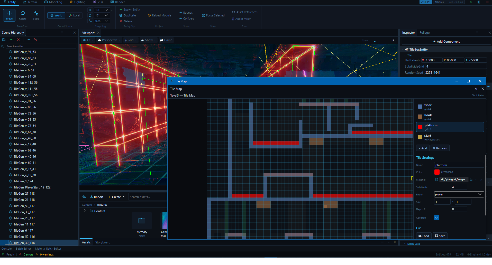The image size is (492, 265).
Task: Click hide-all crossed eye icon in Scene Hierarchy
Action: pos(35,40)
